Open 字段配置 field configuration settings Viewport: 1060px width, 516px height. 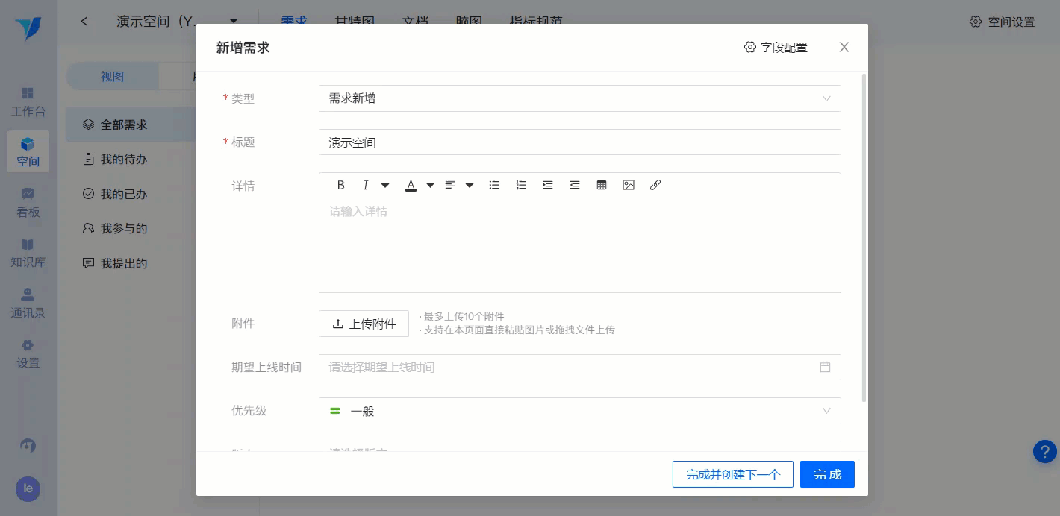pyautogui.click(x=776, y=47)
